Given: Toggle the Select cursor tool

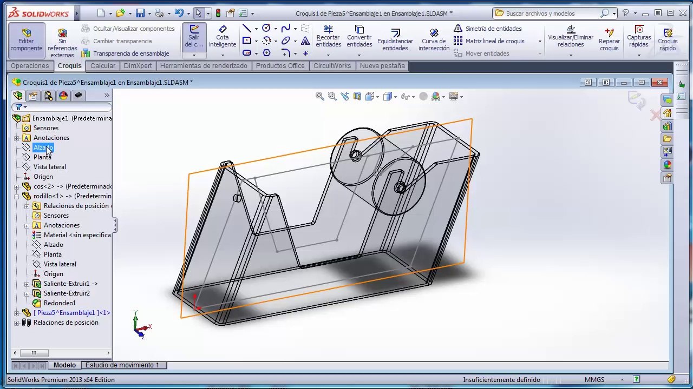Looking at the screenshot, I should (198, 13).
